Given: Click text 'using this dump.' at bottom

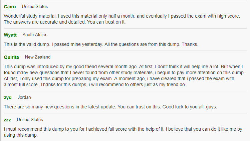Looking at the screenshot, I should (21, 135).
